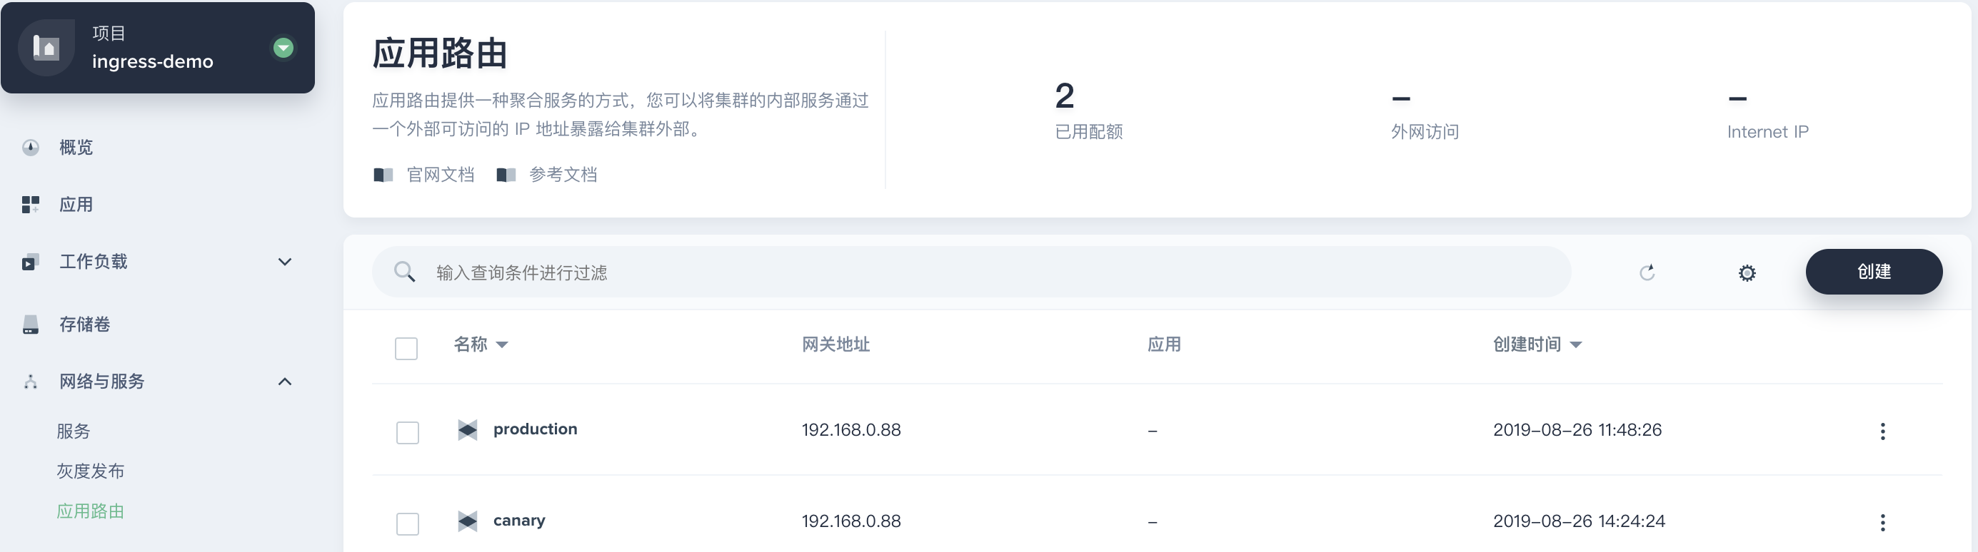This screenshot has height=552, width=1978.
Task: Open the 灰度发布 menu item
Action: (x=89, y=471)
